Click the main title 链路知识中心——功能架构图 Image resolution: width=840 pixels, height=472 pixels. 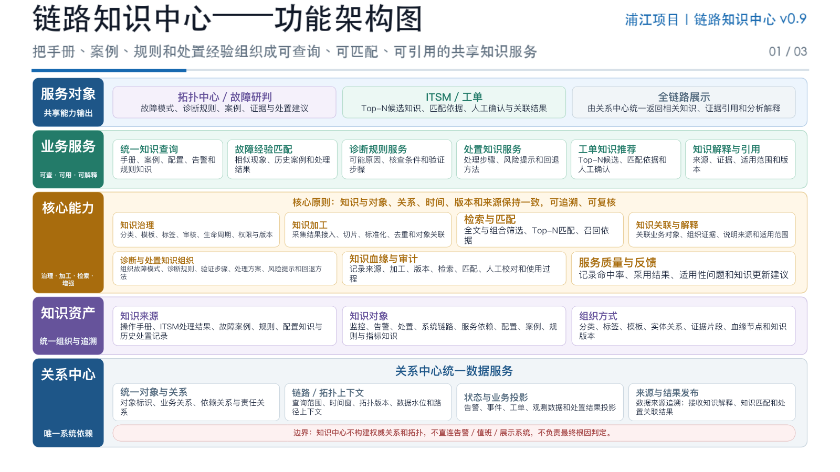227,19
